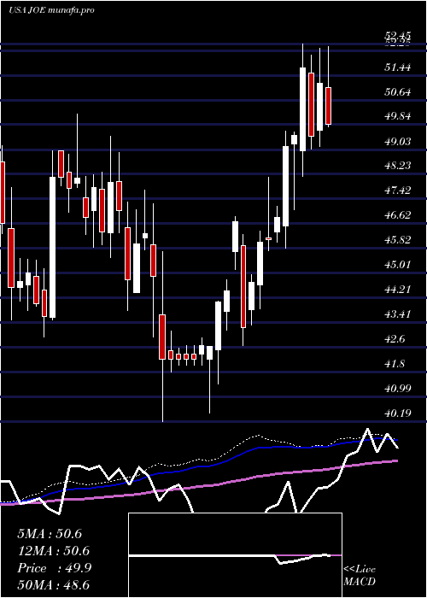Click the USA JOE munafa.pro watermark

[x=51, y=10]
